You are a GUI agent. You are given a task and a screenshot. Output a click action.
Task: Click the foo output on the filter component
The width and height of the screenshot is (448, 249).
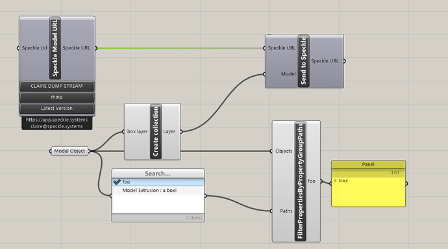coord(312,181)
